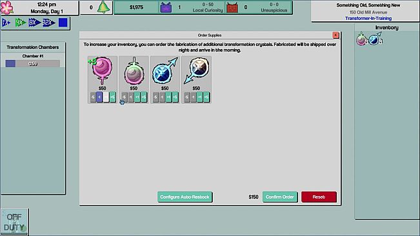
Task: Click the $1,975 money display
Action: click(x=136, y=8)
